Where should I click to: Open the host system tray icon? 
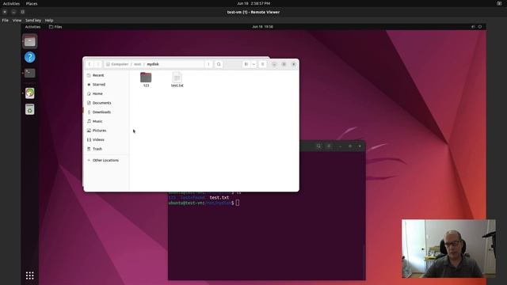coord(499,3)
